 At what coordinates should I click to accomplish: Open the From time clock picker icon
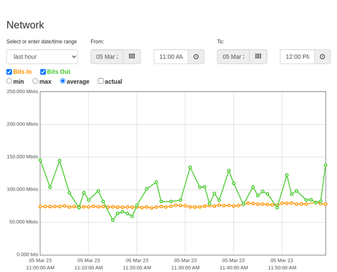tap(196, 57)
